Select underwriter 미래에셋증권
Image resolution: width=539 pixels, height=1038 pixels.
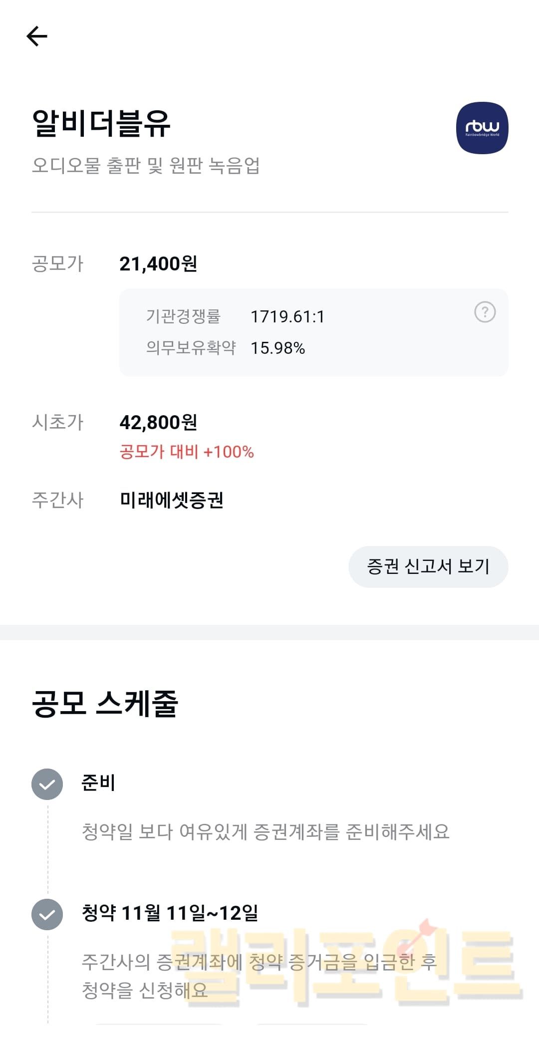171,500
